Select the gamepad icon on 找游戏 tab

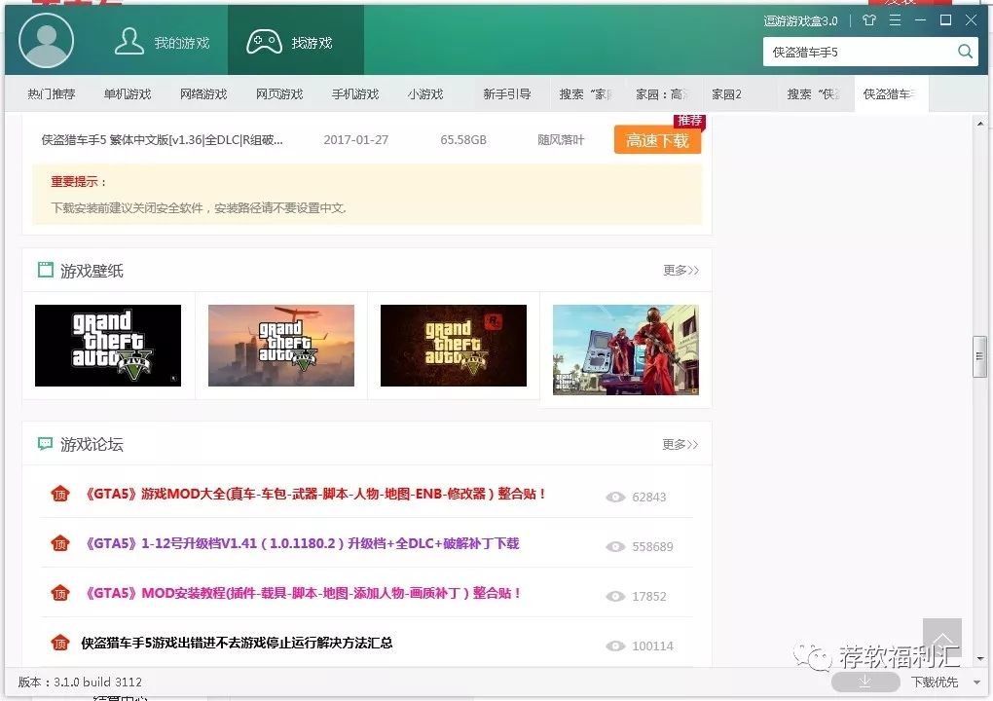(x=263, y=39)
